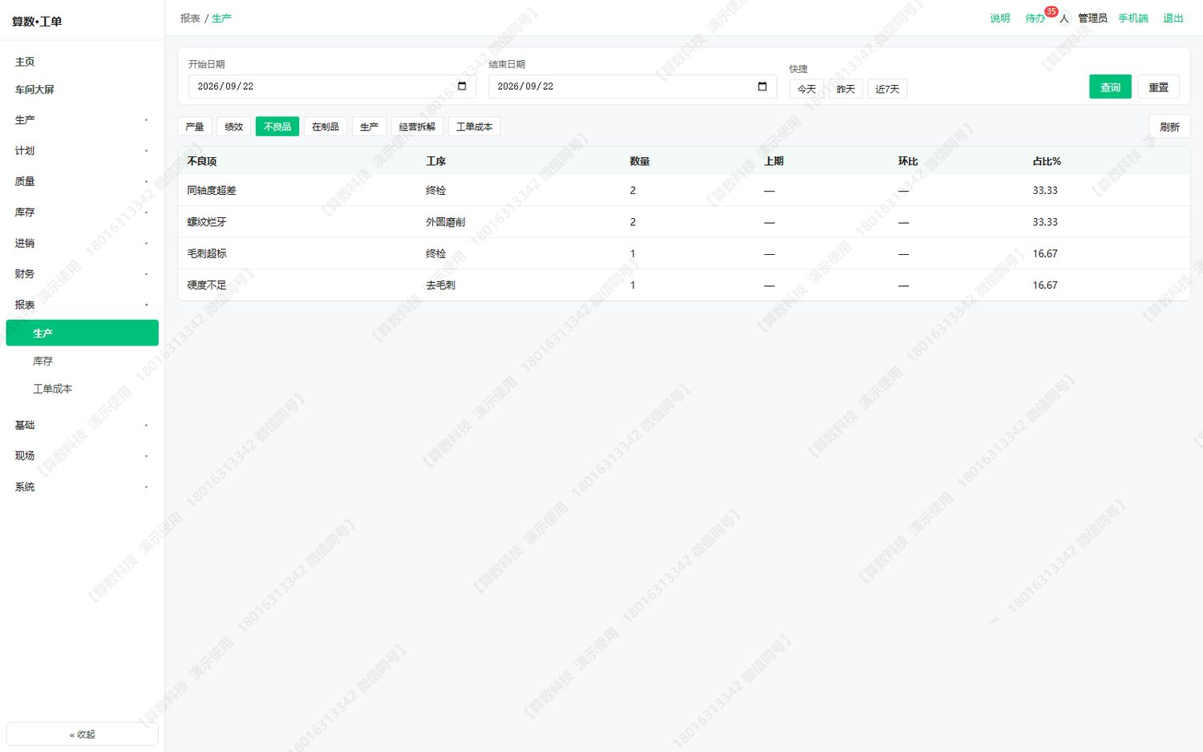Collapse sidebar with 收起 button
The height and width of the screenshot is (752, 1203).
coord(82,734)
